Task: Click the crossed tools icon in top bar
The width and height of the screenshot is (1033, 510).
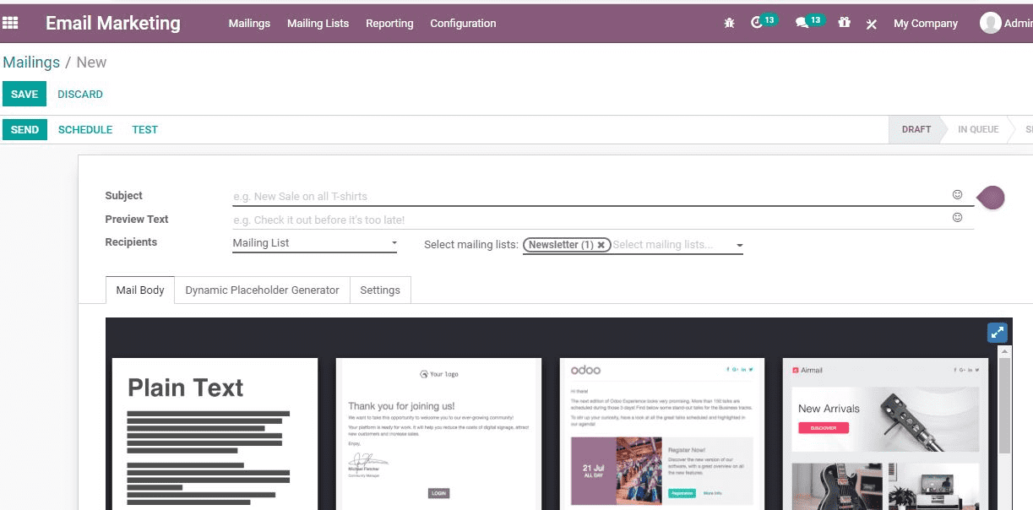Action: pos(872,24)
